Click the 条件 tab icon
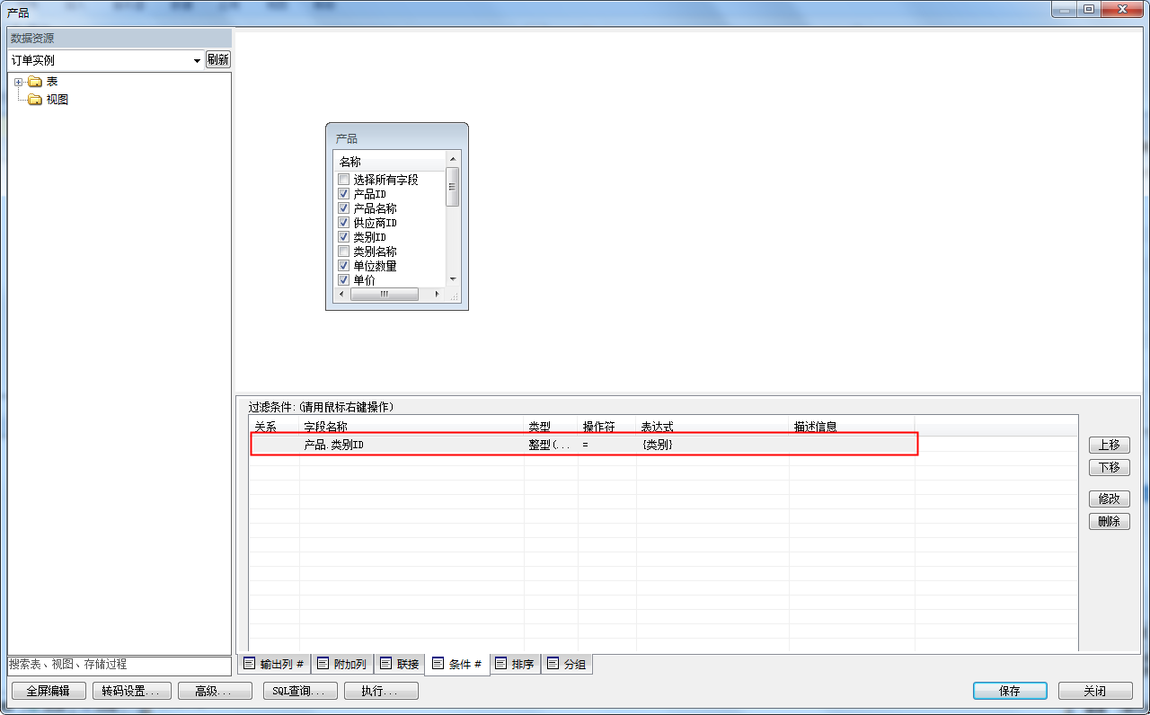This screenshot has height=715, width=1150. (x=438, y=664)
